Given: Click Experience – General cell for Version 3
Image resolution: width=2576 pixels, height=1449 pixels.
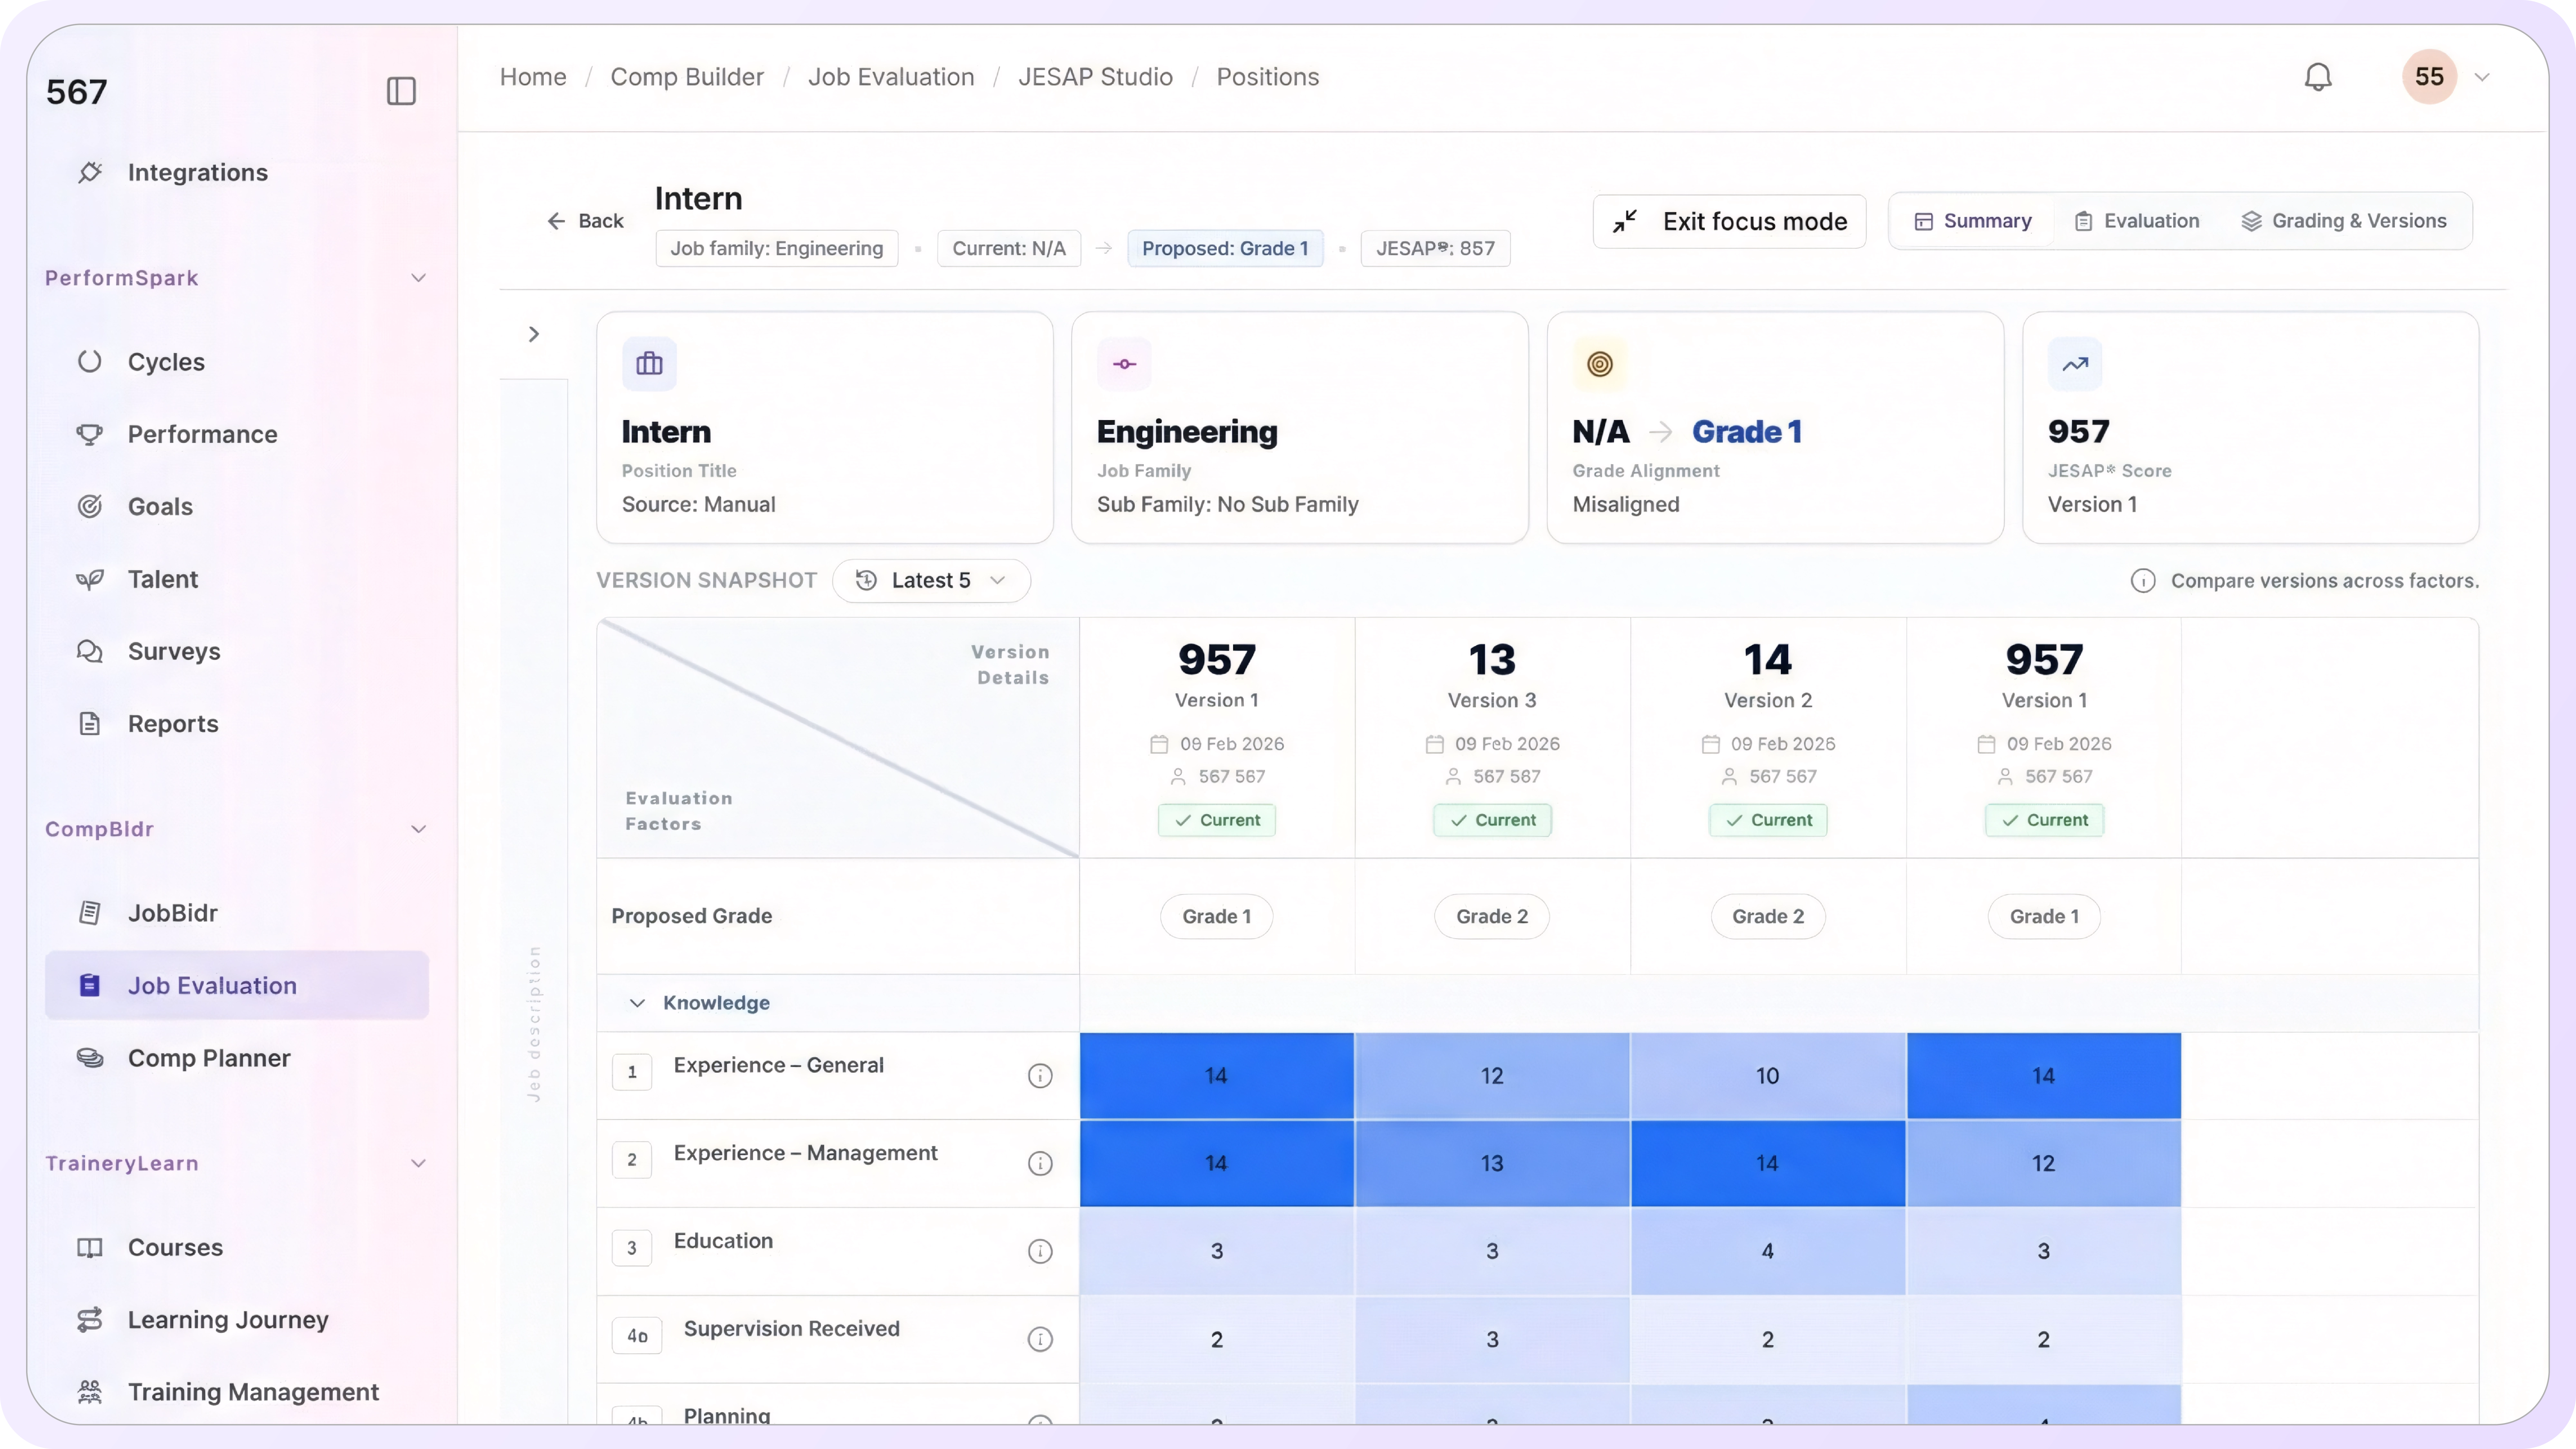Looking at the screenshot, I should 1492,1076.
